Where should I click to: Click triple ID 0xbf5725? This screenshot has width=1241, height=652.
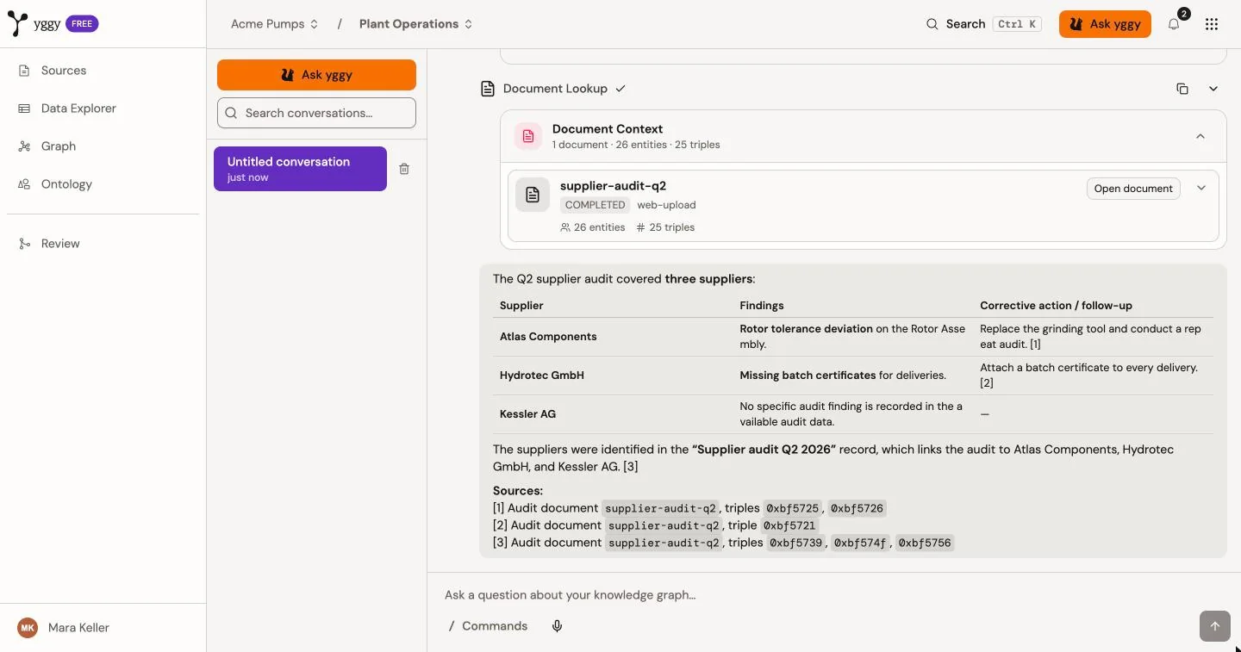[793, 508]
